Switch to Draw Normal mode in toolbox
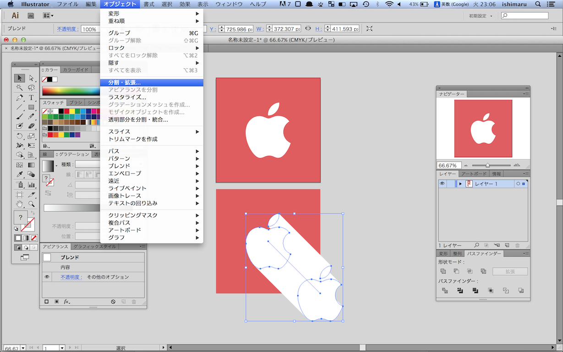The image size is (563, 352). [x=18, y=247]
